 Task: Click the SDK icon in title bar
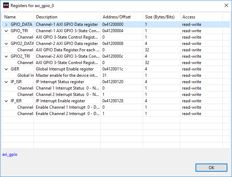(6, 6)
